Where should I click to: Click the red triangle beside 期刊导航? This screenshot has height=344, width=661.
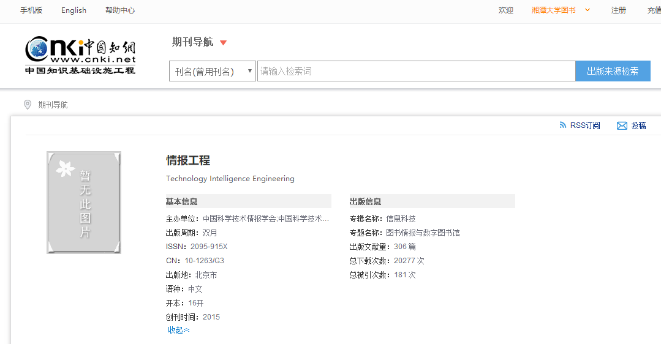[x=224, y=43]
